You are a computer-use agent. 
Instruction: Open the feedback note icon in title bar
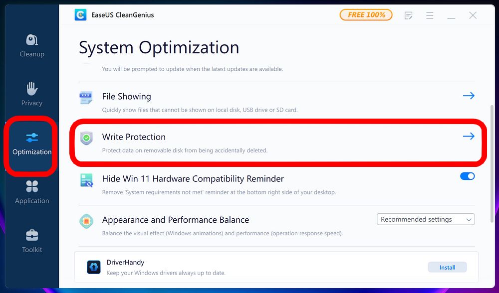(x=408, y=15)
